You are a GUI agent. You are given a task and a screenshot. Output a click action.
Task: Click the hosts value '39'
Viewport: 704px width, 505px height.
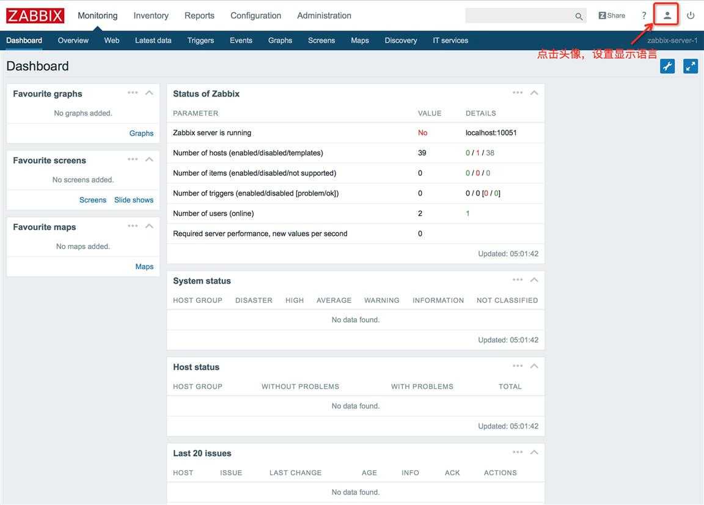click(x=422, y=153)
